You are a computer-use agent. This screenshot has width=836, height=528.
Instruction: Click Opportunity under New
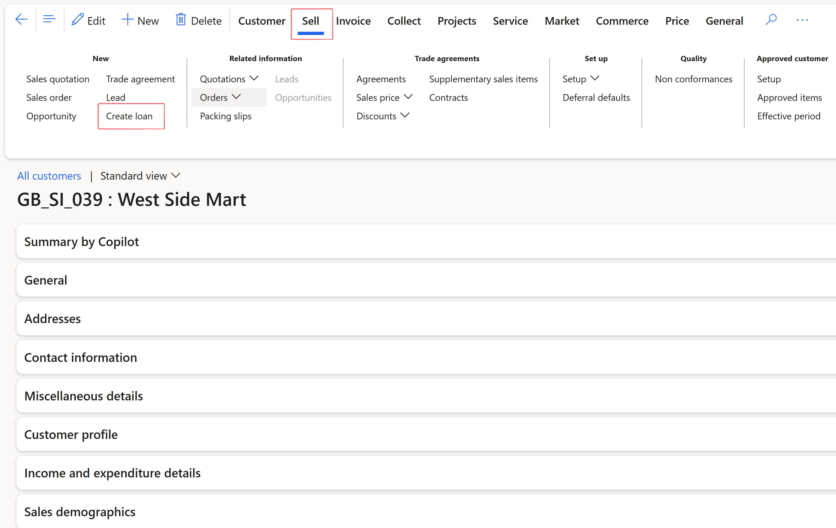click(x=51, y=116)
